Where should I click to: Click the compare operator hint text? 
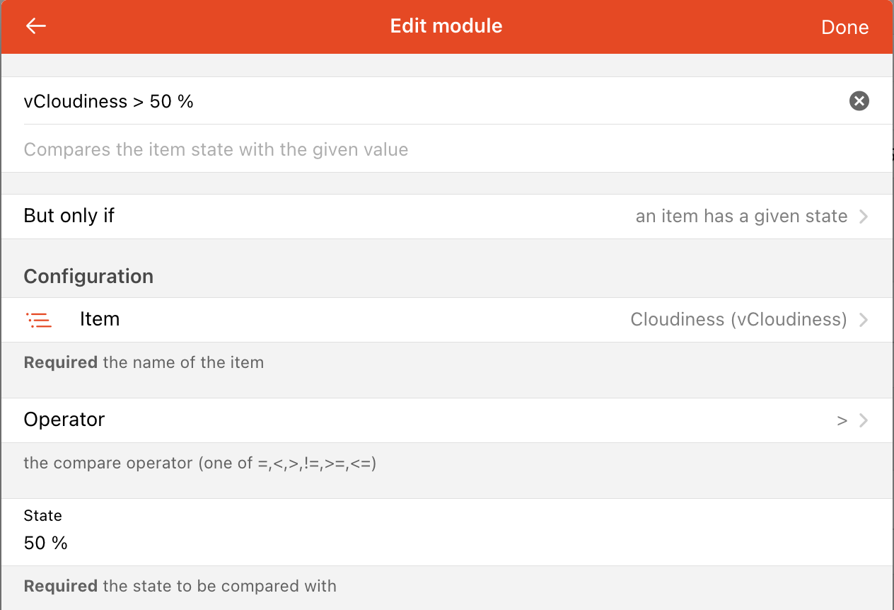199,464
